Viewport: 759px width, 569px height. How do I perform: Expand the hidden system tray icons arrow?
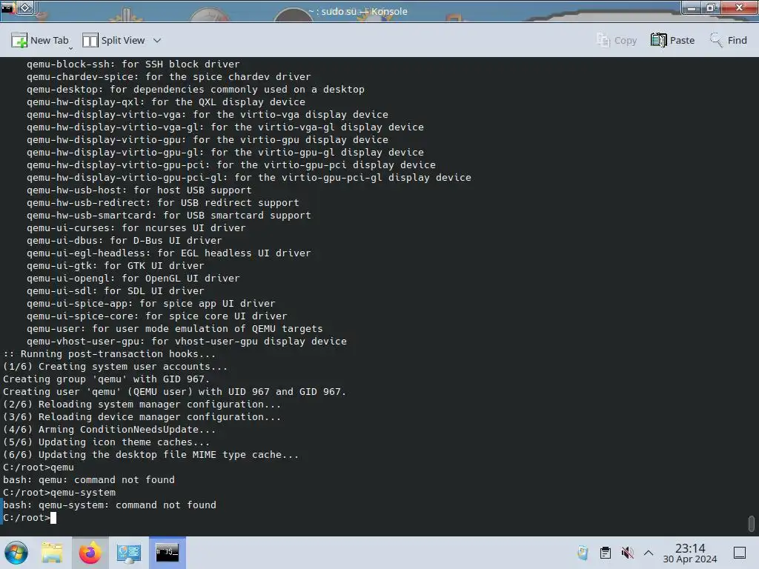click(649, 553)
